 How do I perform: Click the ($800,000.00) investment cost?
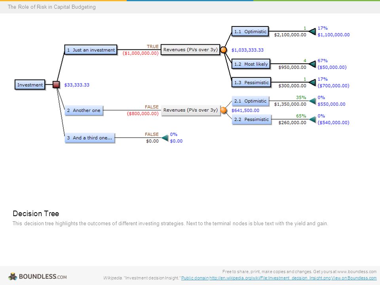[x=143, y=114]
